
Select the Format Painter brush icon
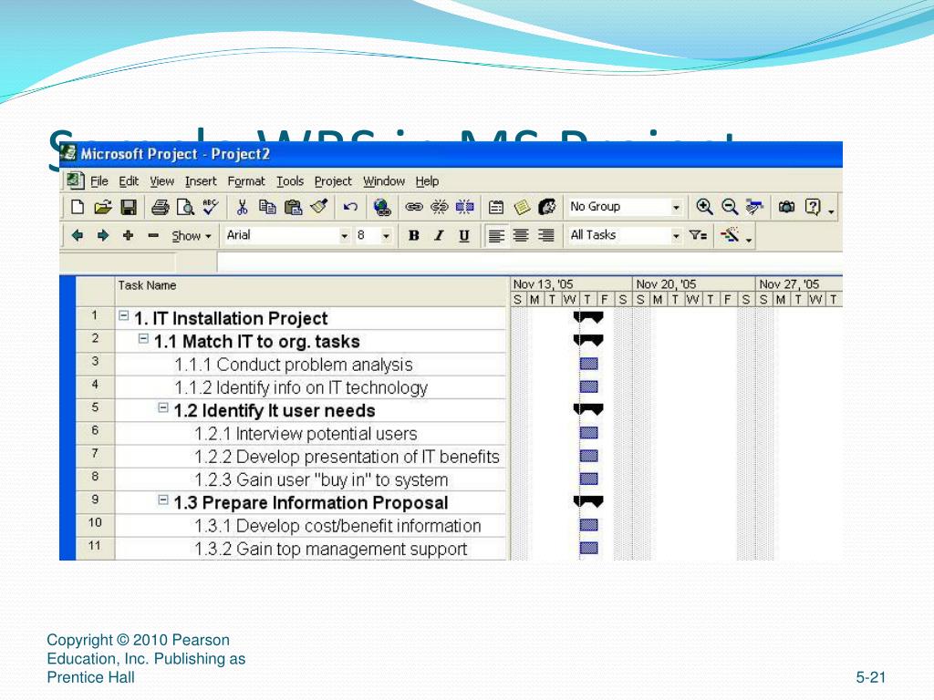click(319, 207)
